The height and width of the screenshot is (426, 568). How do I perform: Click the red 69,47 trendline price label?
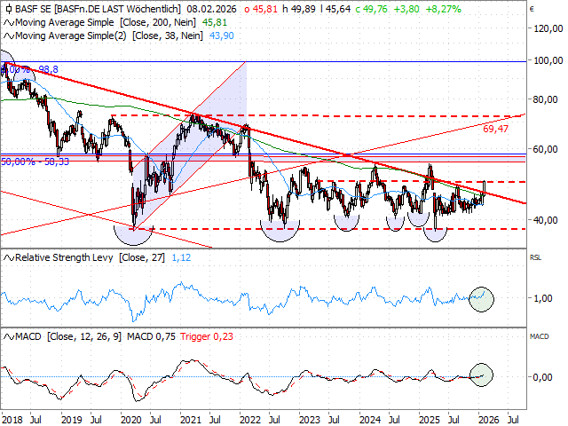[495, 129]
